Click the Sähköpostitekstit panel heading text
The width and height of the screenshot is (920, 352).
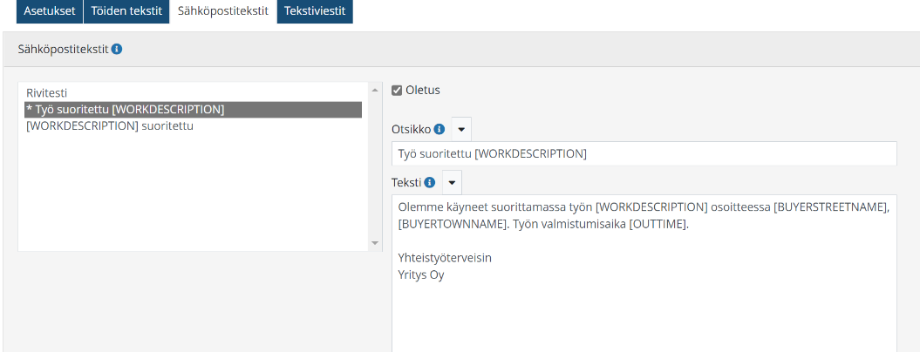(63, 50)
